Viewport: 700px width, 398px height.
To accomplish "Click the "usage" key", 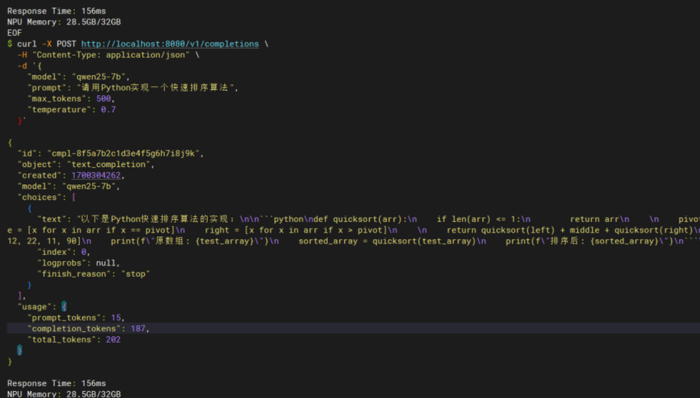I will tap(35, 307).
